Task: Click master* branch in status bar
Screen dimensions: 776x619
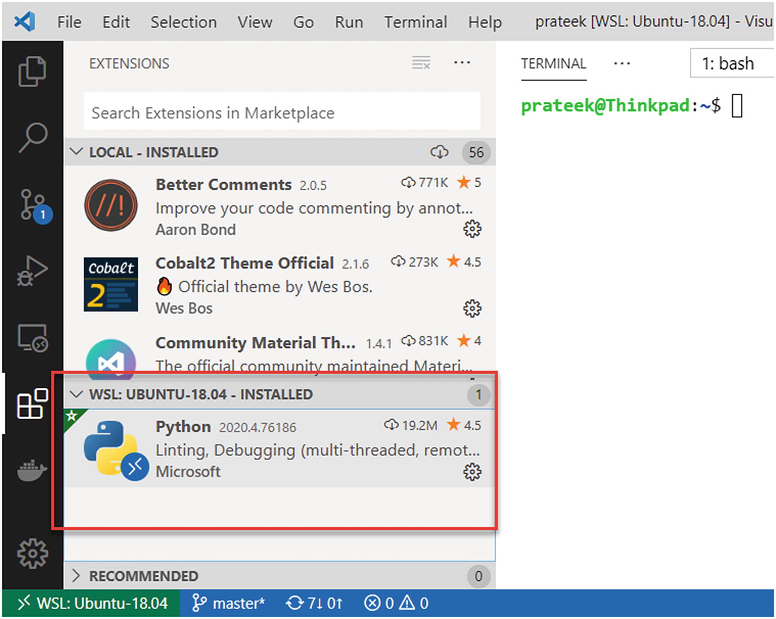Action: 228,603
